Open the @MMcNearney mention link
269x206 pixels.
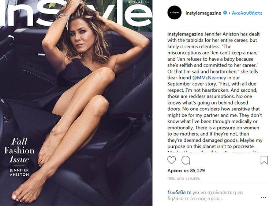coord(209,78)
